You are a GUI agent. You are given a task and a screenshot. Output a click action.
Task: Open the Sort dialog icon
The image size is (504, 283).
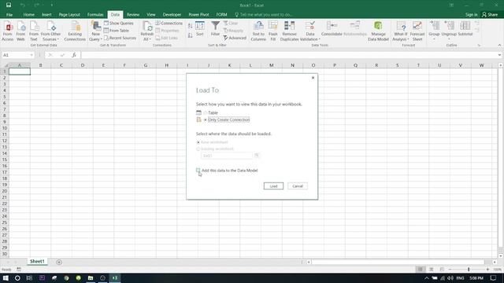tap(199, 28)
